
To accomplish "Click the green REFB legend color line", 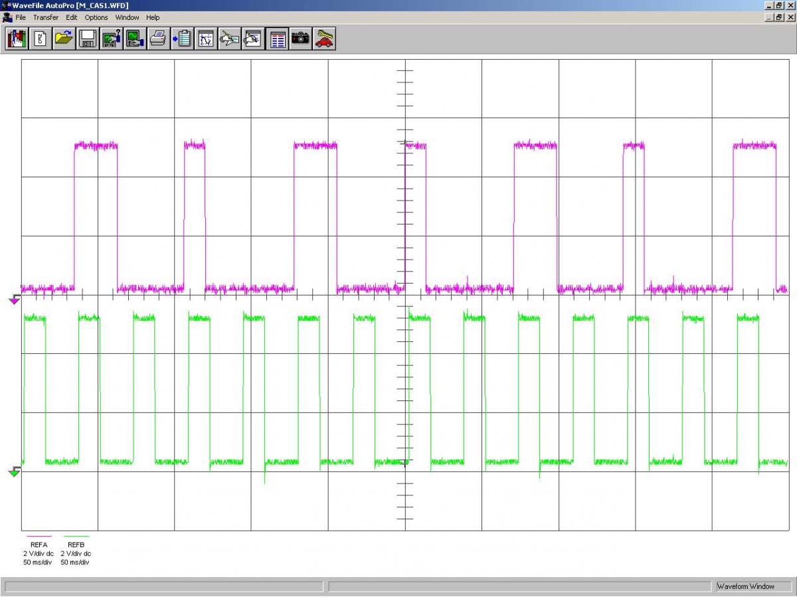I will (76, 537).
